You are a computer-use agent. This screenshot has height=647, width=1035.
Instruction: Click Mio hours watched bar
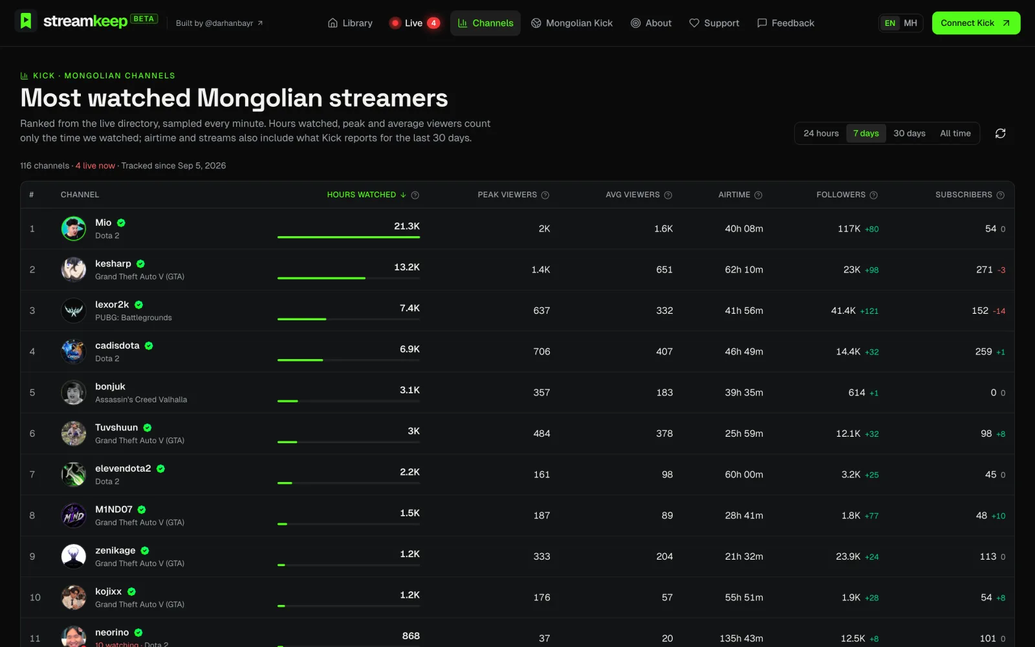pos(349,237)
